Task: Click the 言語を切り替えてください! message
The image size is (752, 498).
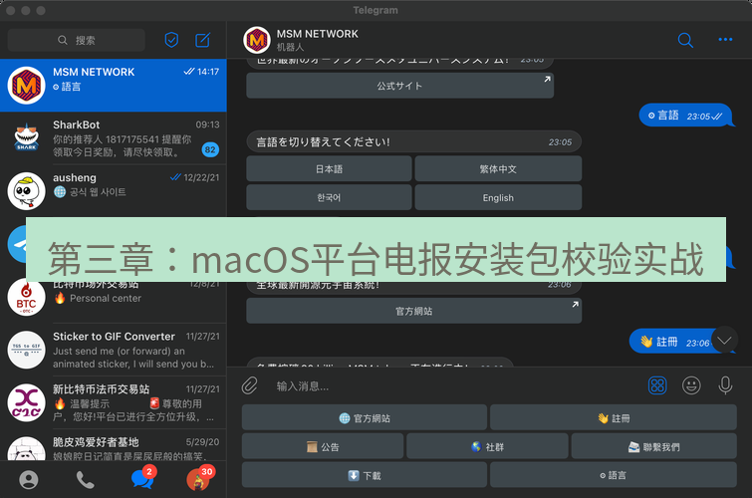Action: 414,142
